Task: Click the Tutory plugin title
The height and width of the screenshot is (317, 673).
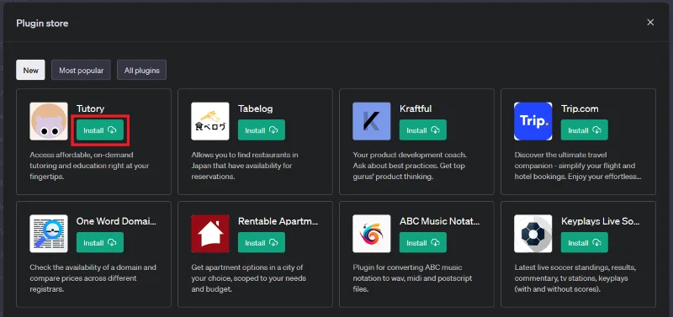Action: 90,109
